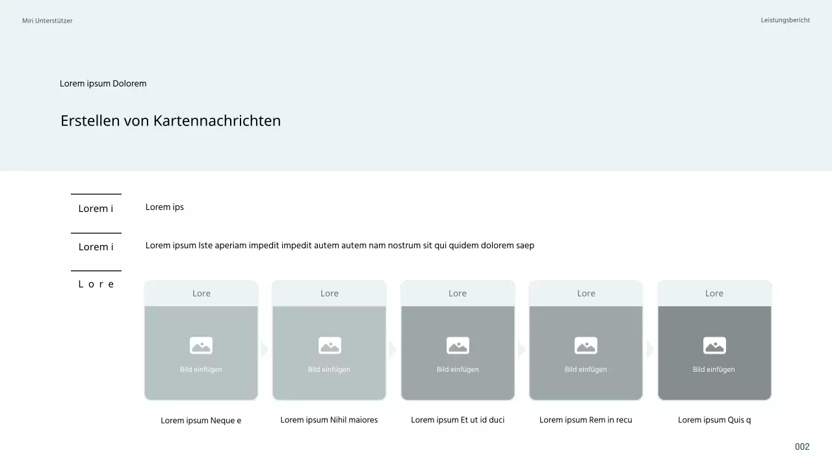
Task: Click the "Leistungsbericht" header label
Action: 785,20
